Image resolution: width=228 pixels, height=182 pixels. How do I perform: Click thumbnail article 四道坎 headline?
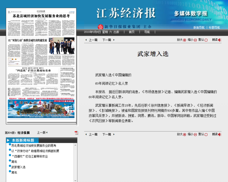point(33,71)
